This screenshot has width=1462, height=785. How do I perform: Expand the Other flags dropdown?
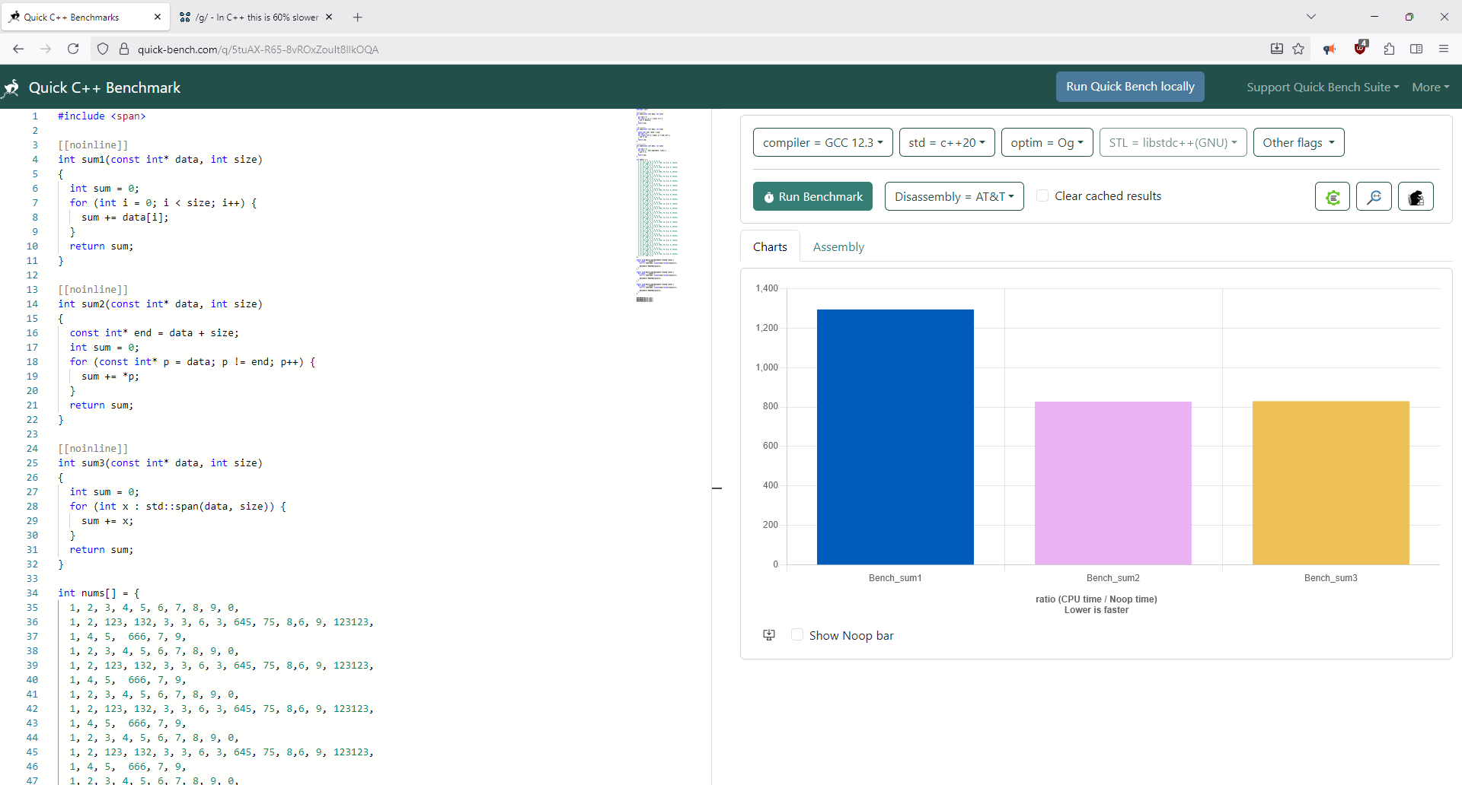coord(1298,142)
